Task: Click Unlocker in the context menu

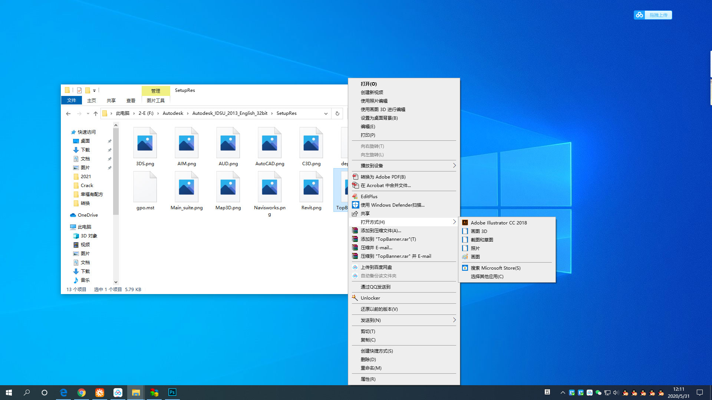Action: (x=370, y=298)
